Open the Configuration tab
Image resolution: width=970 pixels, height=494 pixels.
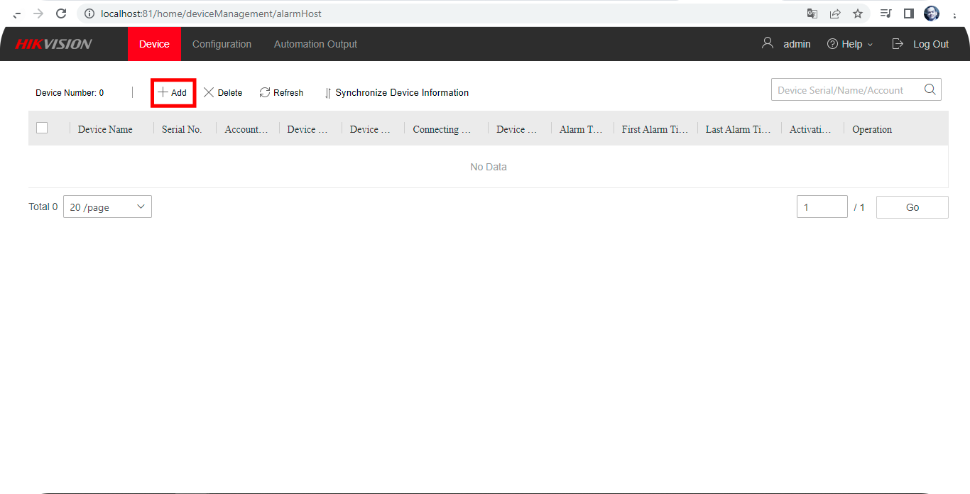222,44
